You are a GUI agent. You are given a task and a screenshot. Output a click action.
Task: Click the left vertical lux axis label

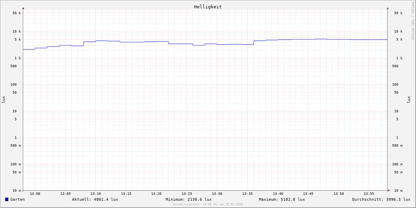3,100
